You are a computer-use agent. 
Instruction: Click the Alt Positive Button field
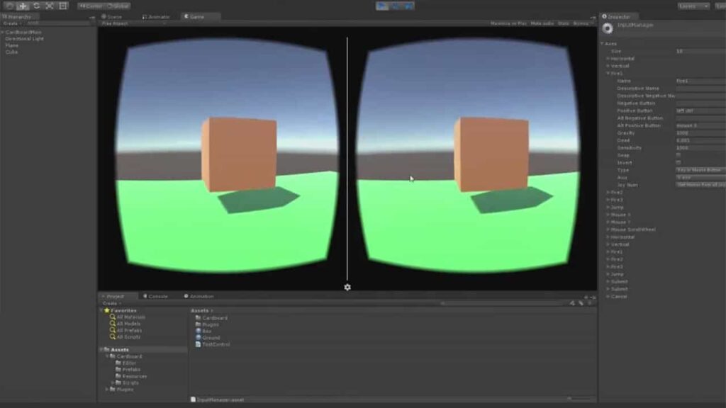coord(700,126)
